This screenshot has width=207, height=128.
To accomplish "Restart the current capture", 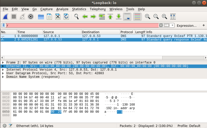I will (x=22, y=17).
